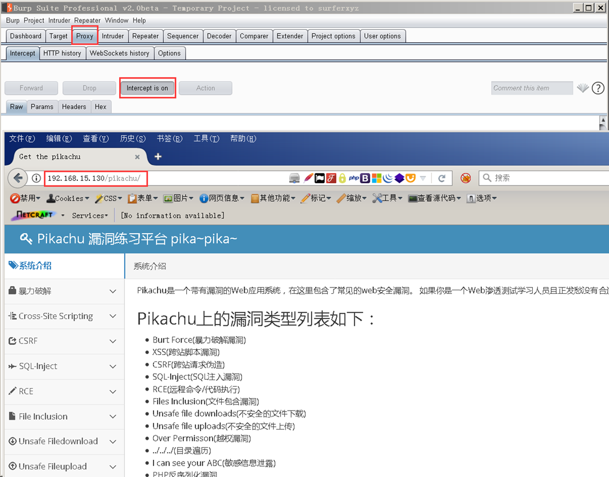Open the HTTP history sub-tab
This screenshot has height=477, width=609.
62,53
